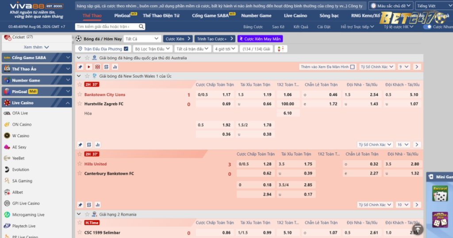Open list icon under Bankstown City Lions match
453x238 pixels.
(x=89, y=145)
